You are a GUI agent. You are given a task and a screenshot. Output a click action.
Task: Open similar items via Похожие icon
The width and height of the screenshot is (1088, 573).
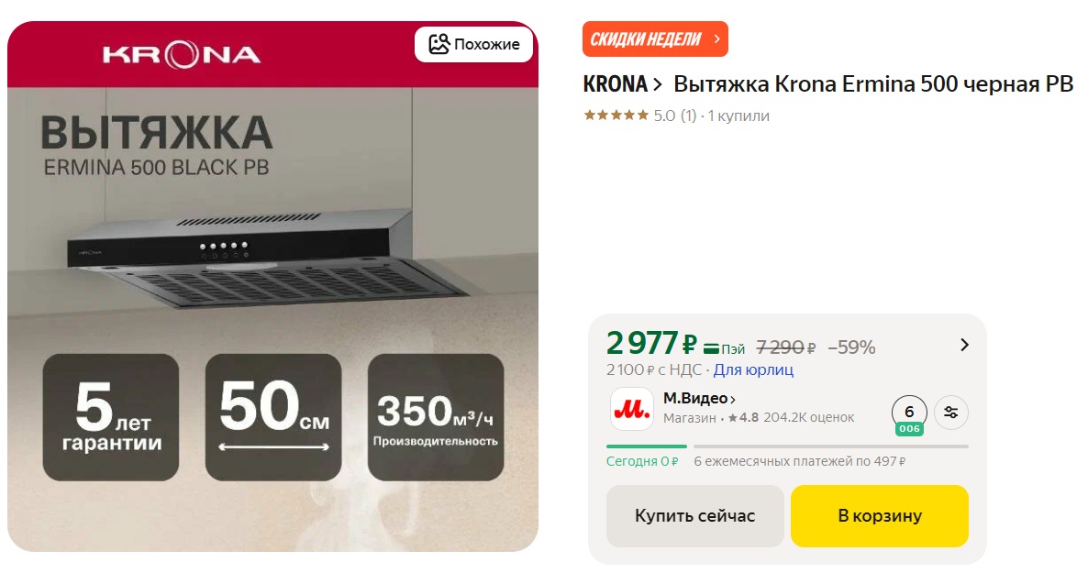[439, 44]
